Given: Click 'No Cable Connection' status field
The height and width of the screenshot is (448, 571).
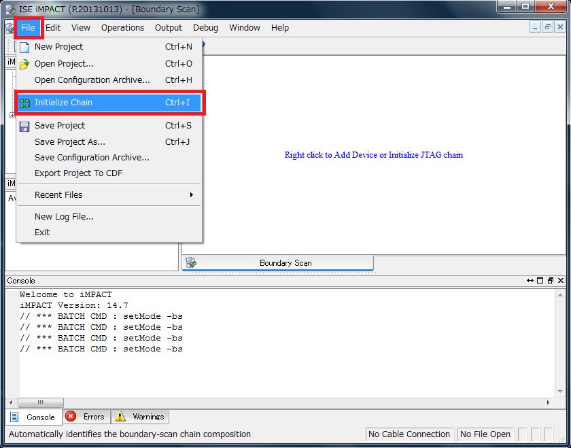Looking at the screenshot, I should point(409,434).
